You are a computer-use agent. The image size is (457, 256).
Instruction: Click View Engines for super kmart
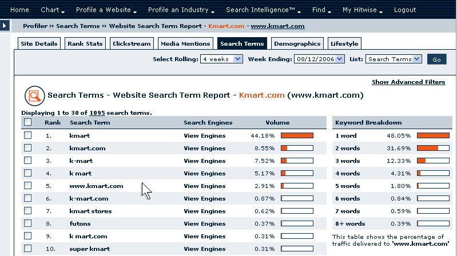205,249
